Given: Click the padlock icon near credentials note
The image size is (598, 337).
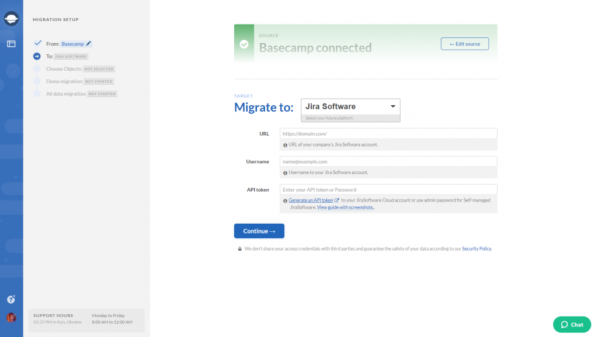Looking at the screenshot, I should point(239,248).
